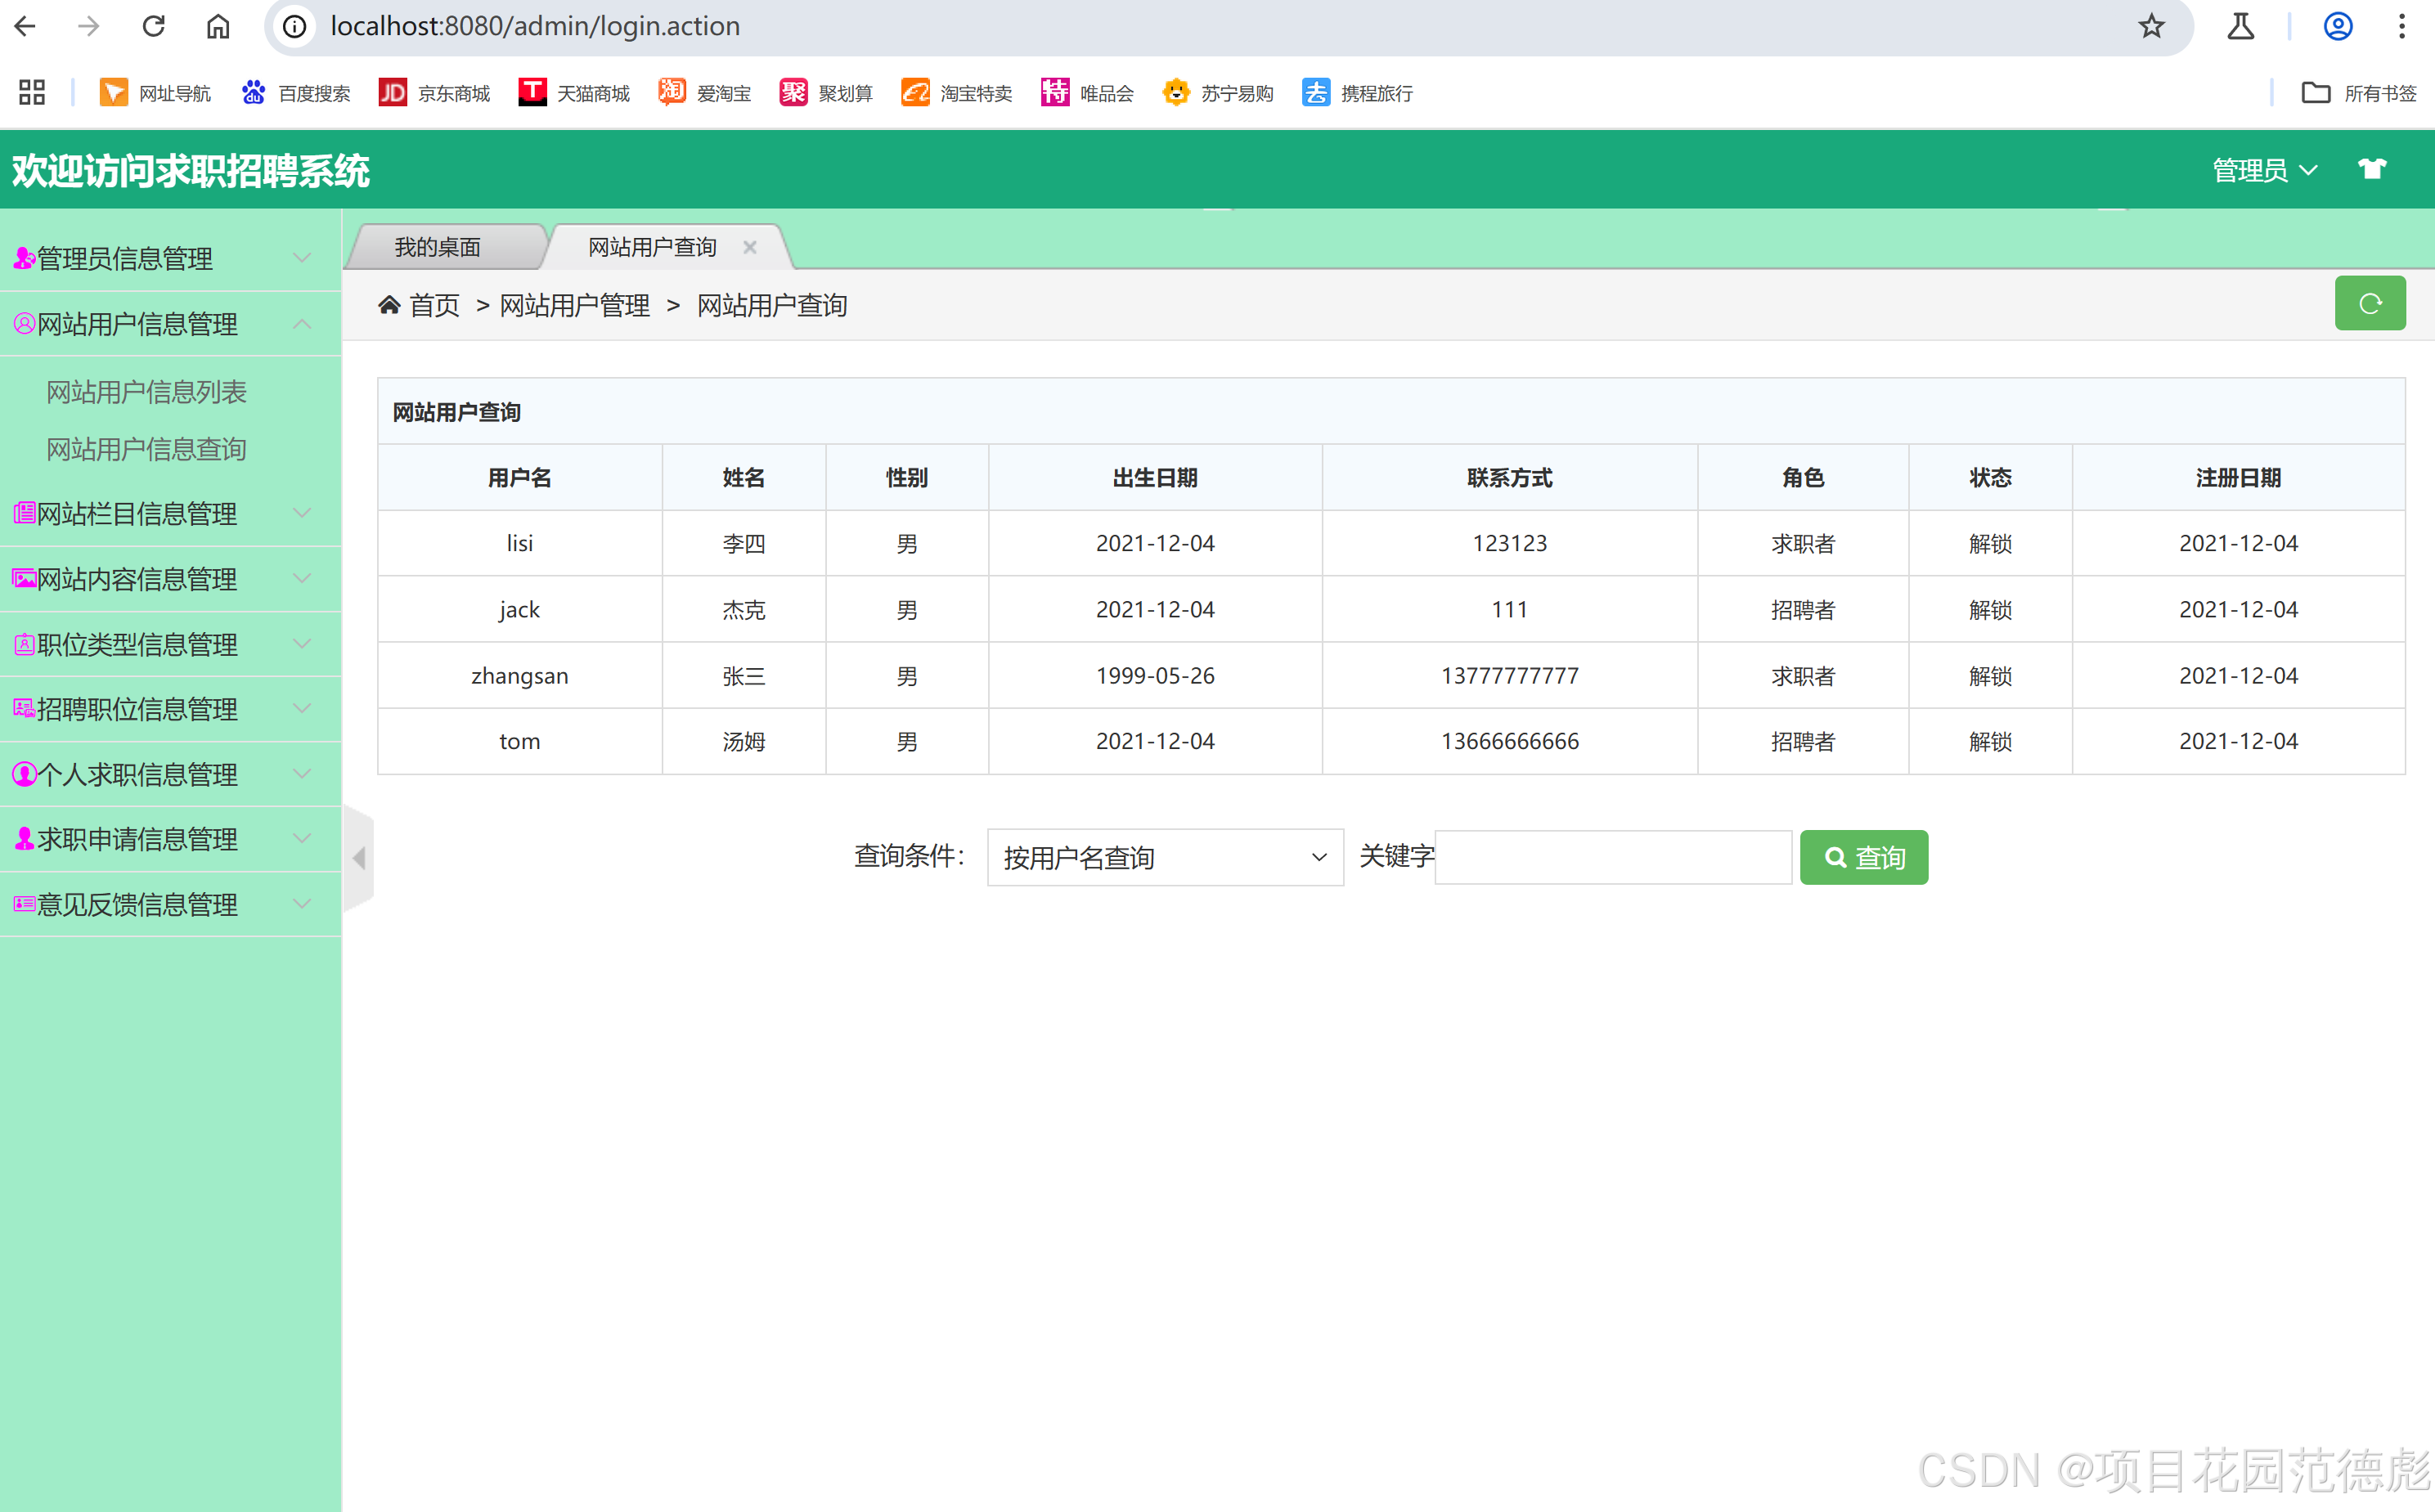
Task: Open 网站用户信息列表 submenu item
Action: 146,392
